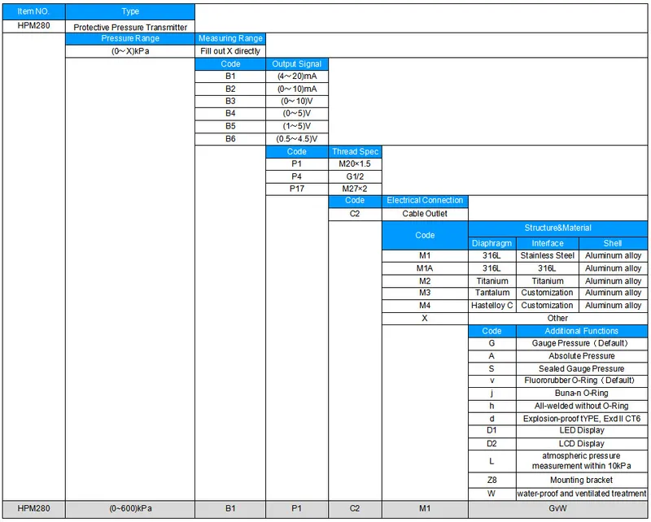Screen dimensions: 651x522
Task: Click 'HPM280' in the bottom example row
Action: (x=33, y=509)
